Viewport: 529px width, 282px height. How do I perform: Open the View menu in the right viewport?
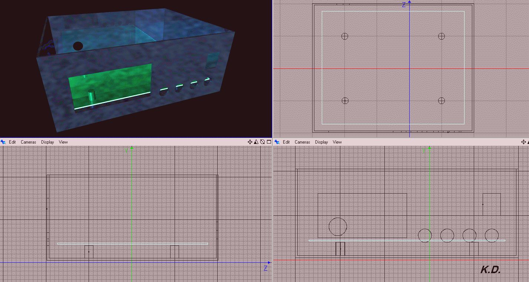point(337,142)
